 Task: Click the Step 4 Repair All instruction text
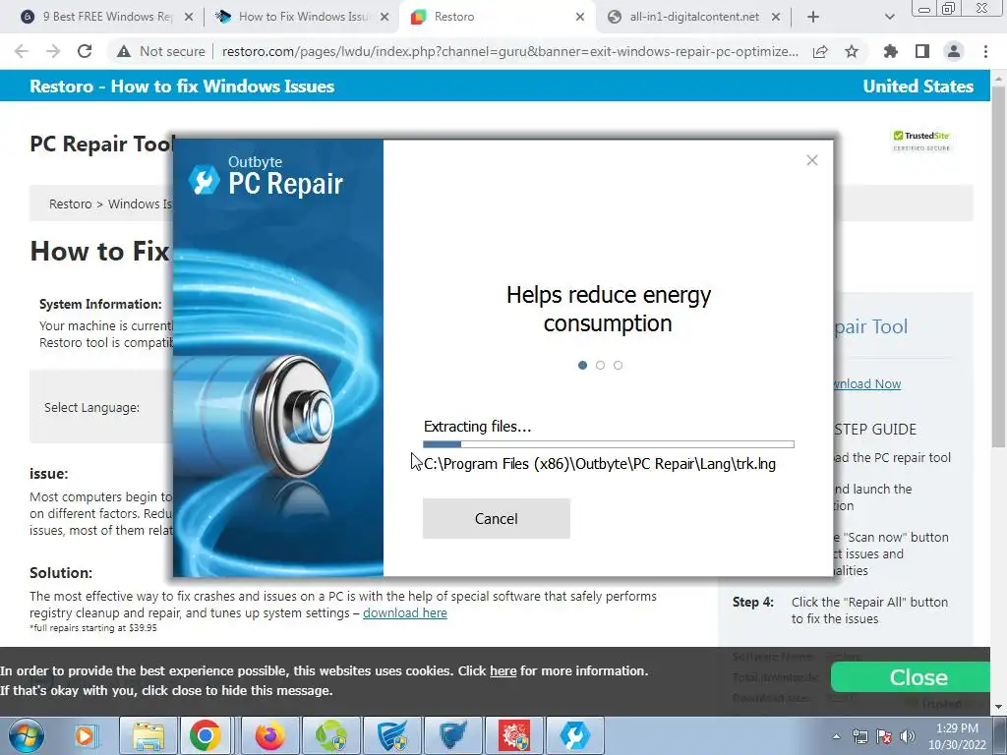(869, 610)
